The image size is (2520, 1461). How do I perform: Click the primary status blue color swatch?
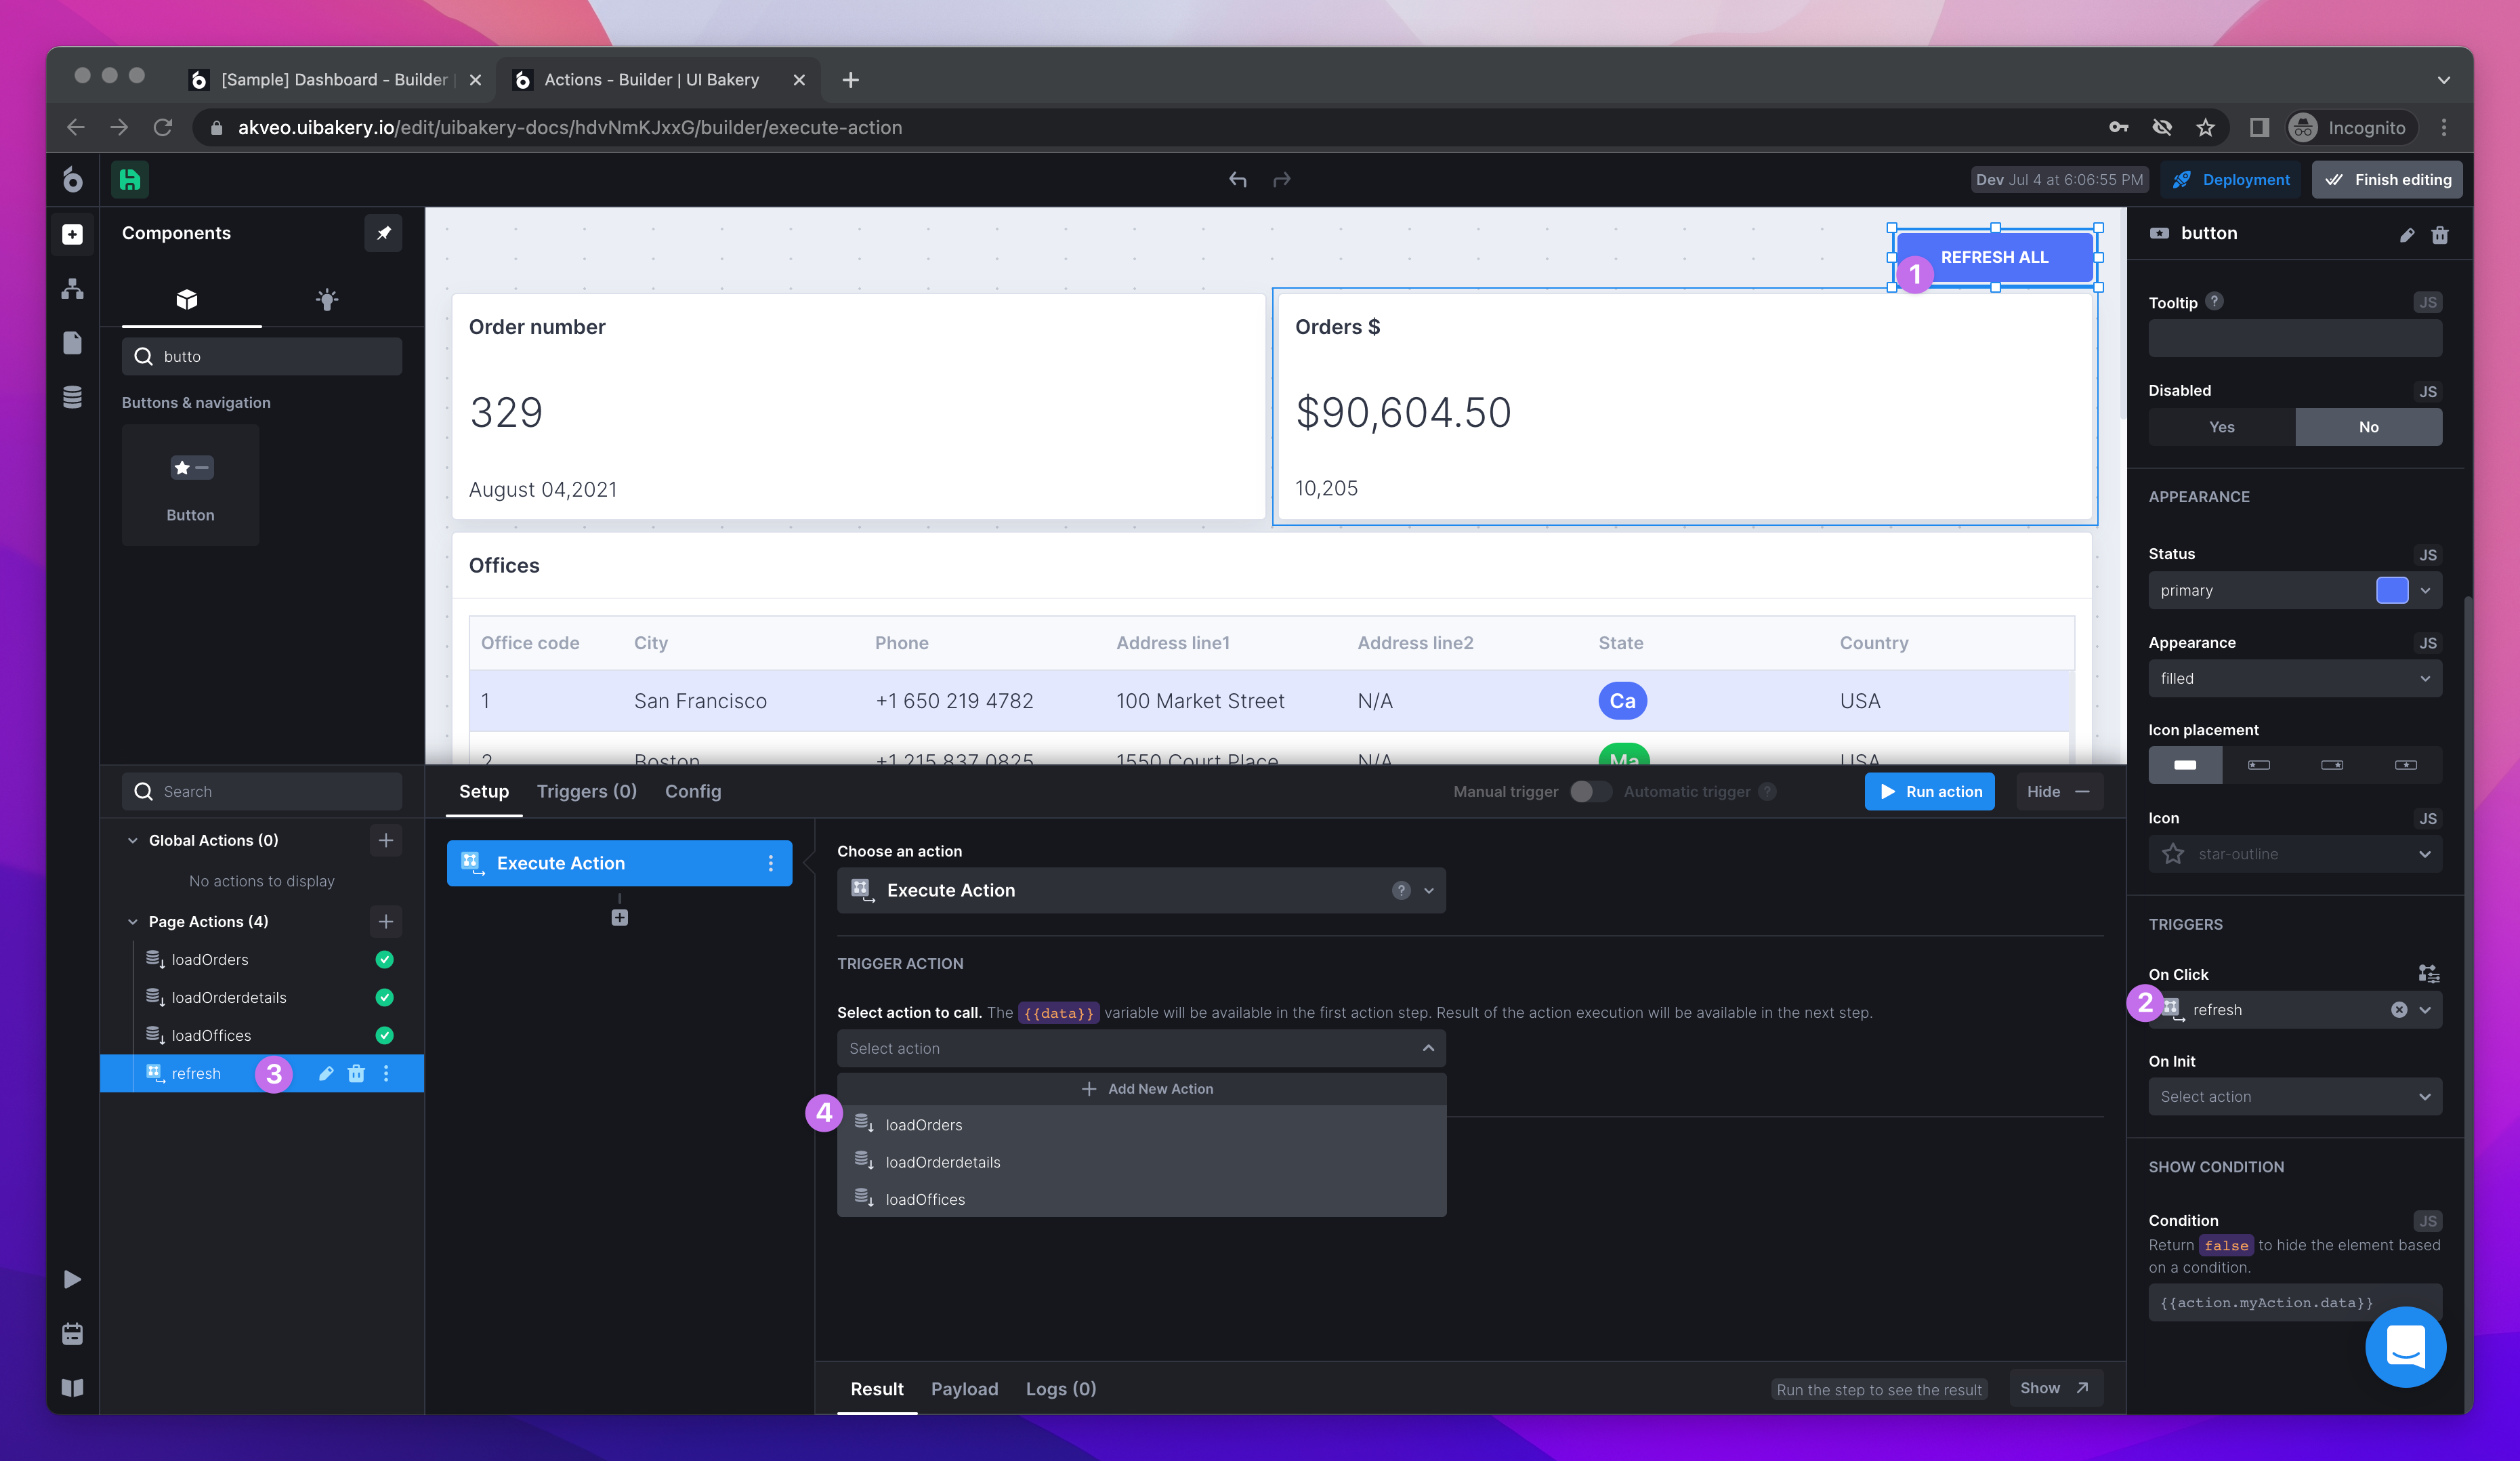[x=2391, y=590]
